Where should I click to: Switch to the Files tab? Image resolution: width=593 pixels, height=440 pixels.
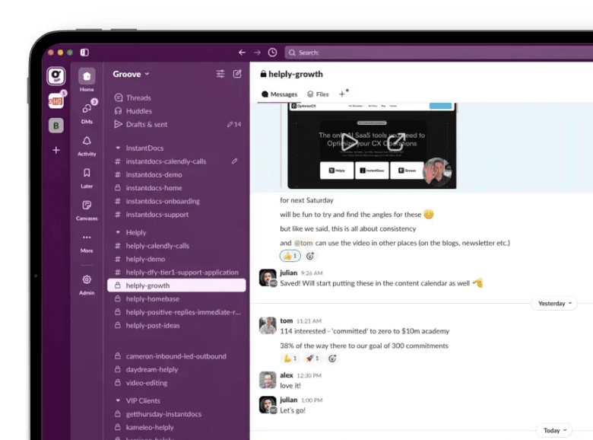coord(318,94)
